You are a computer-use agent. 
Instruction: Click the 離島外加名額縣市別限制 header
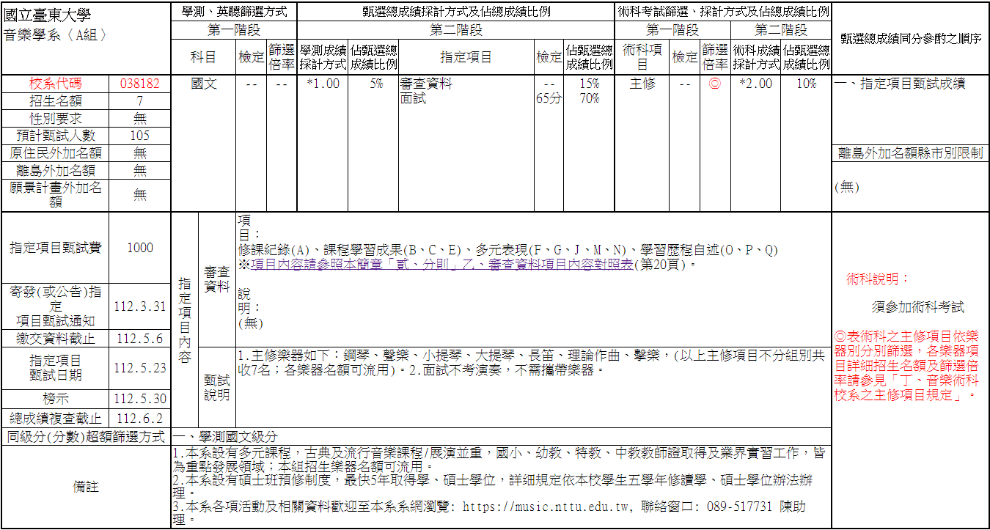[911, 153]
